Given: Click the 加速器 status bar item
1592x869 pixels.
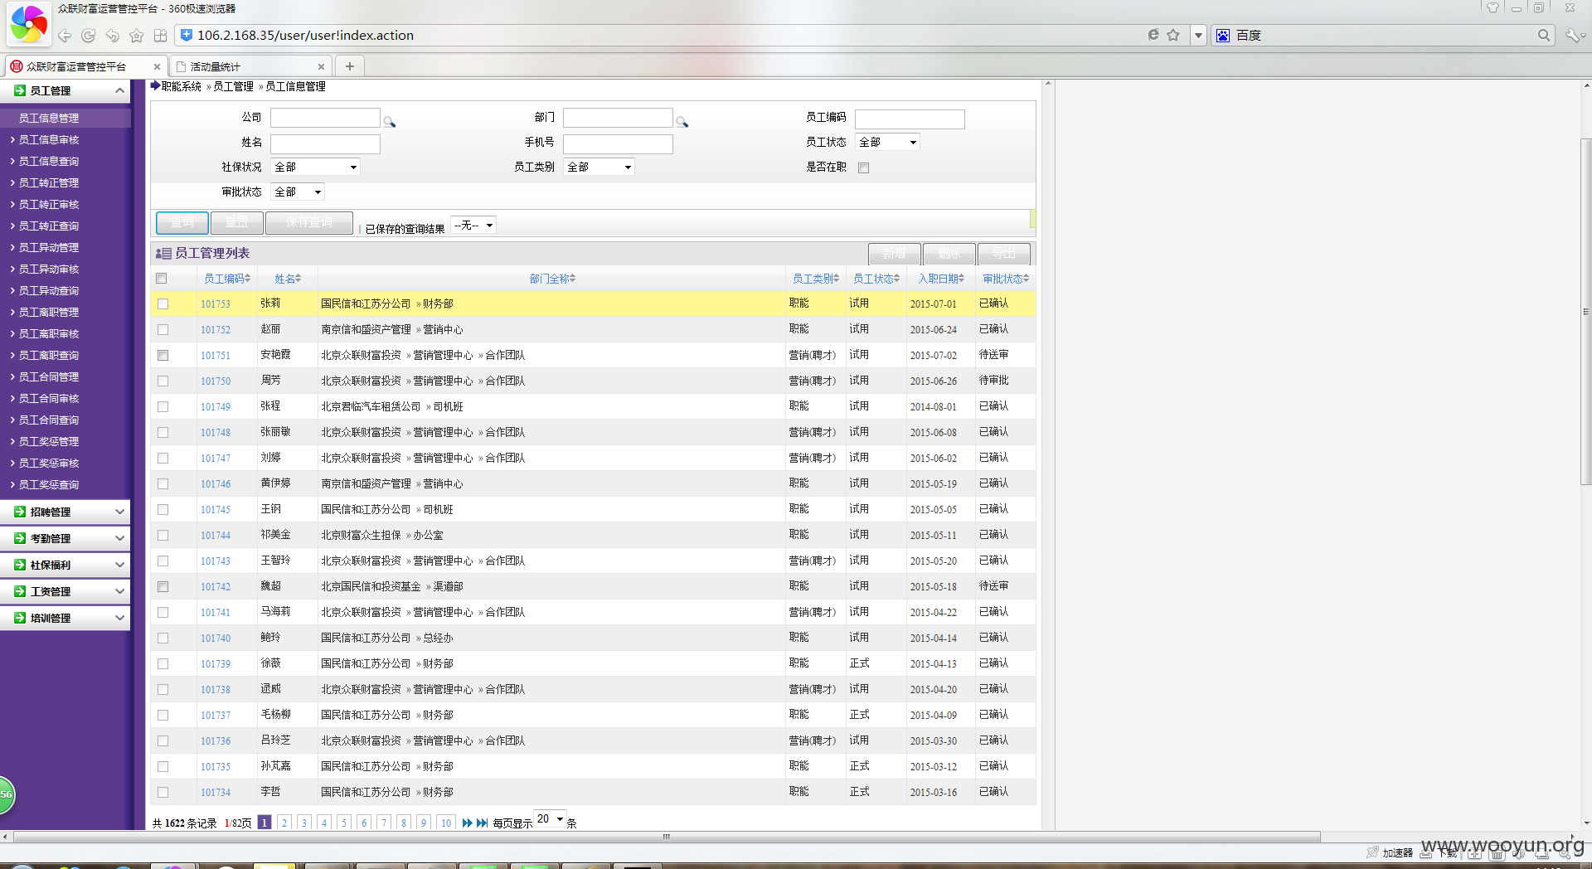Looking at the screenshot, I should [1390, 852].
